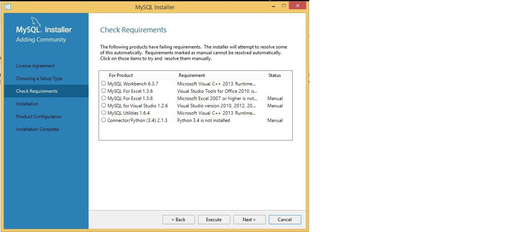The width and height of the screenshot is (525, 232).
Task: Select MySQL For Excel Visual Studio Tools radio
Action: point(104,91)
